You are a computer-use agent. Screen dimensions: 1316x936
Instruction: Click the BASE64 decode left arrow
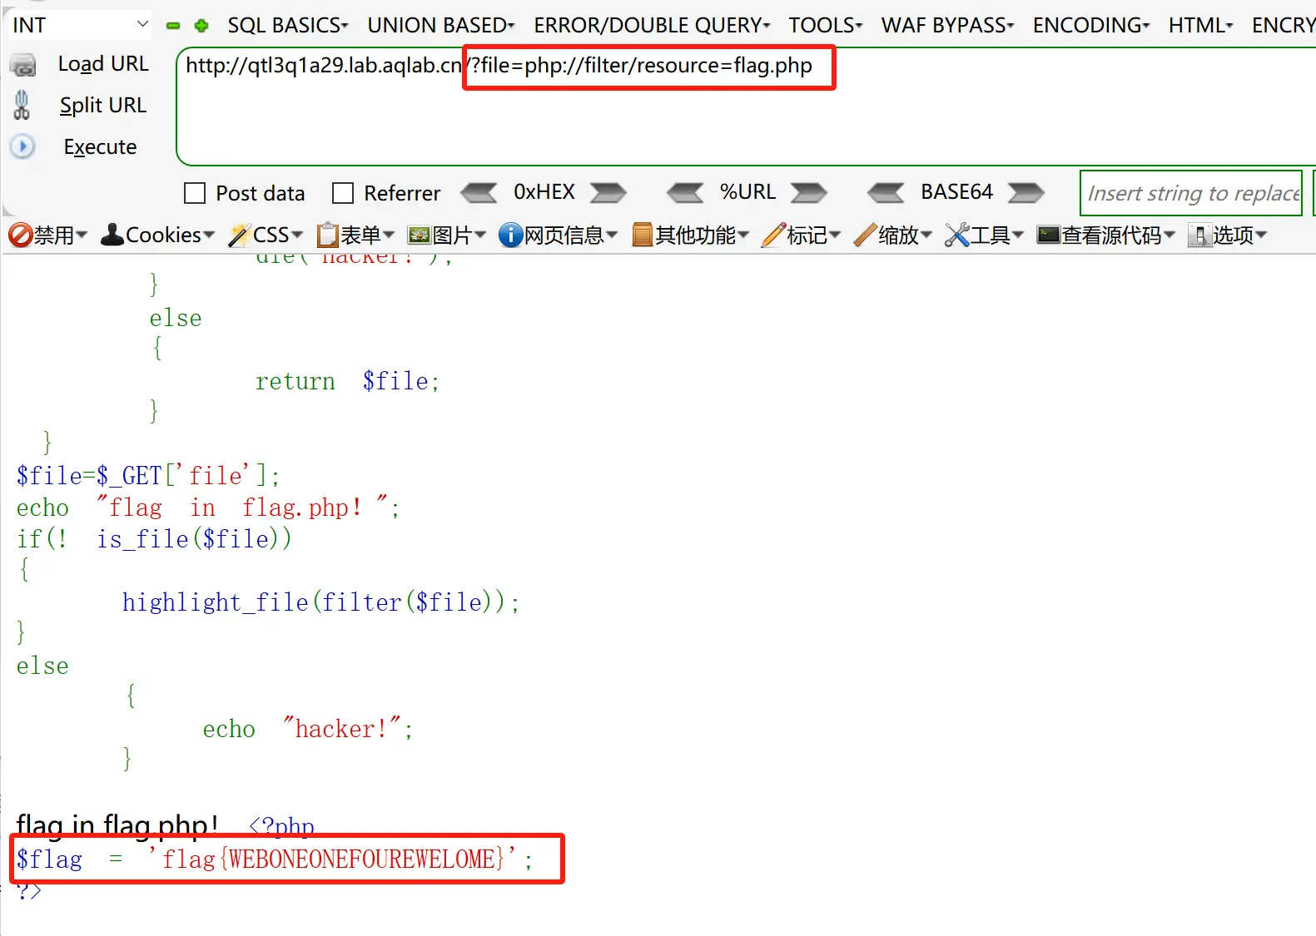pyautogui.click(x=886, y=193)
